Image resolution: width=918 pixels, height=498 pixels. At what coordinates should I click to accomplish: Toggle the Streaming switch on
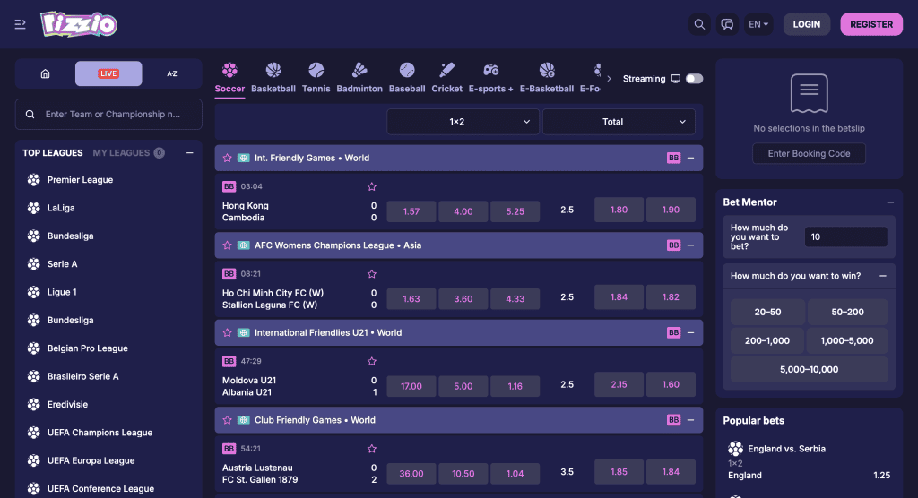694,79
